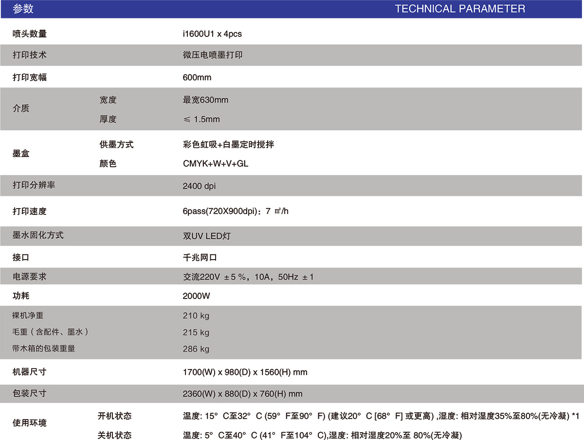Click the value CMYK+W+V+GL
This screenshot has width=584, height=440.
point(216,164)
